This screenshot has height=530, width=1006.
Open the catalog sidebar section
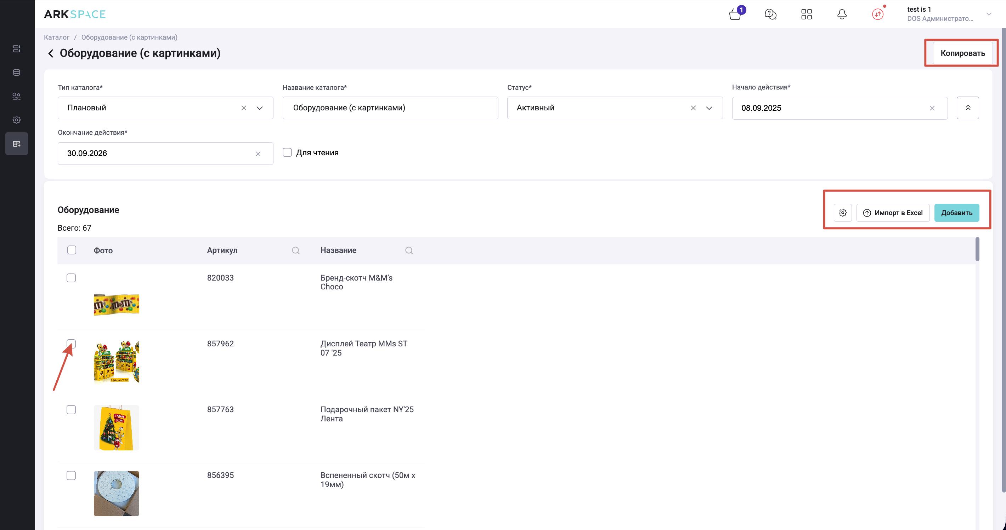[16, 144]
